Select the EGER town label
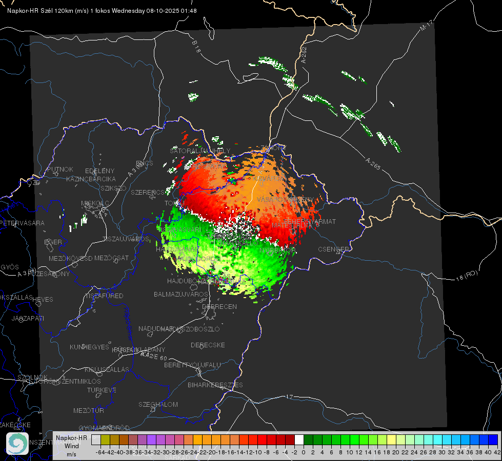The width and height of the screenshot is (502, 461). (53, 242)
